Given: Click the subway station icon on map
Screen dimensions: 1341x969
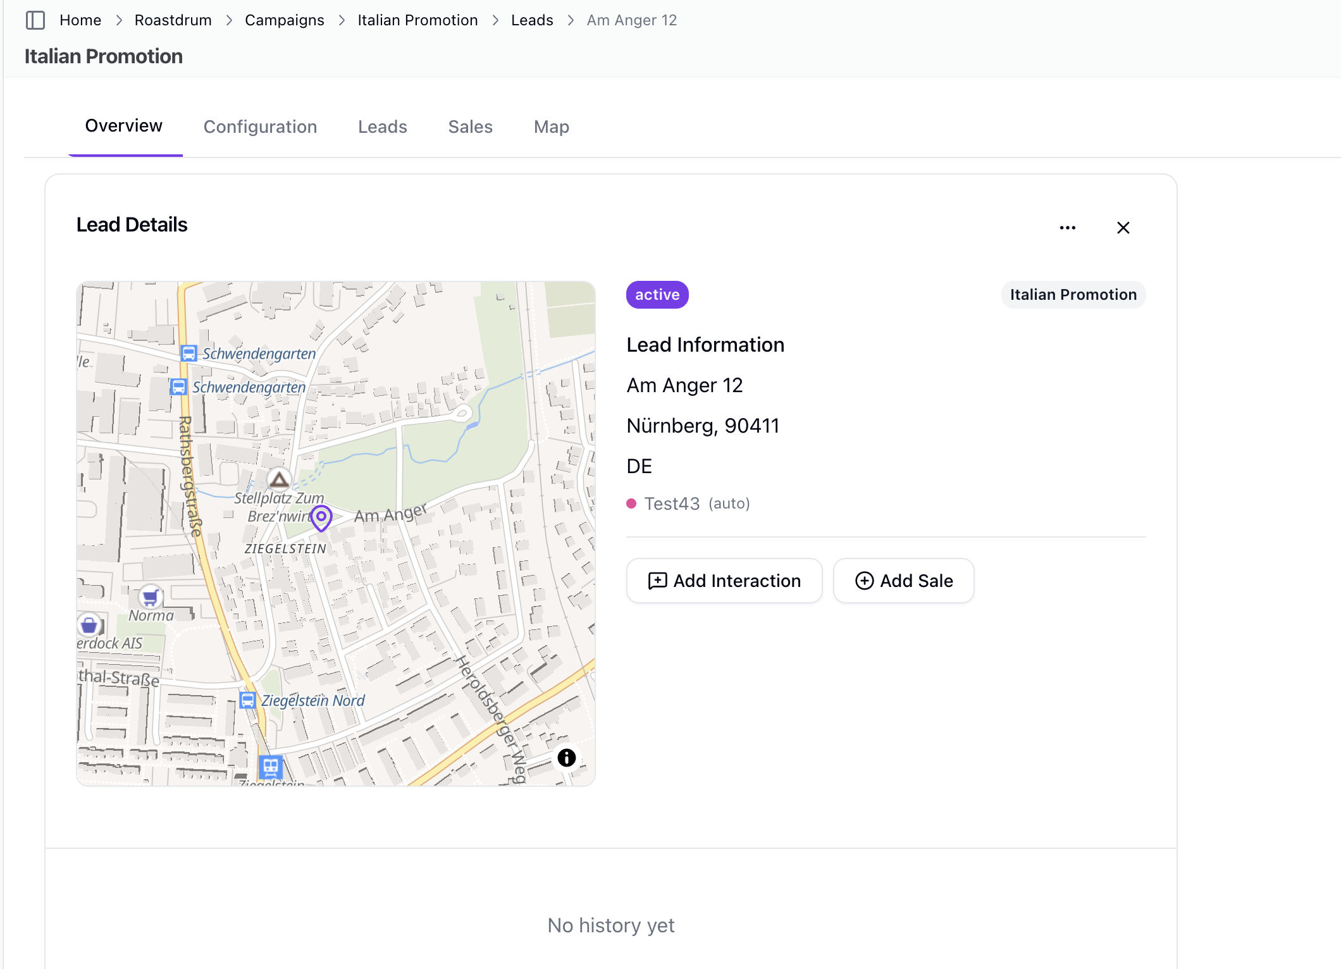Looking at the screenshot, I should (270, 767).
